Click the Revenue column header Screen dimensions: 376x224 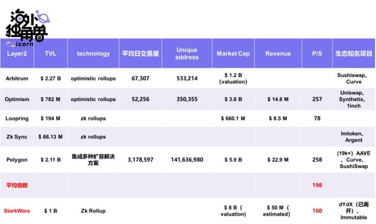[x=278, y=53]
